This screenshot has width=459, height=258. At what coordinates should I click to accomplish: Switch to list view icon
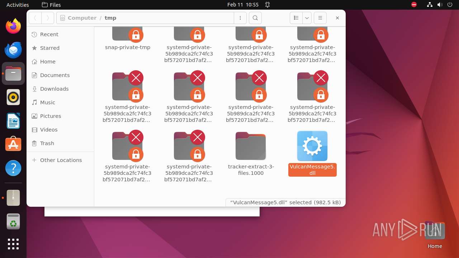point(296,18)
